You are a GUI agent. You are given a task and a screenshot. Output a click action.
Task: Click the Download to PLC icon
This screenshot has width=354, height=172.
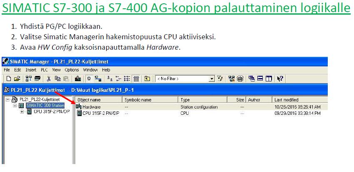(78, 78)
